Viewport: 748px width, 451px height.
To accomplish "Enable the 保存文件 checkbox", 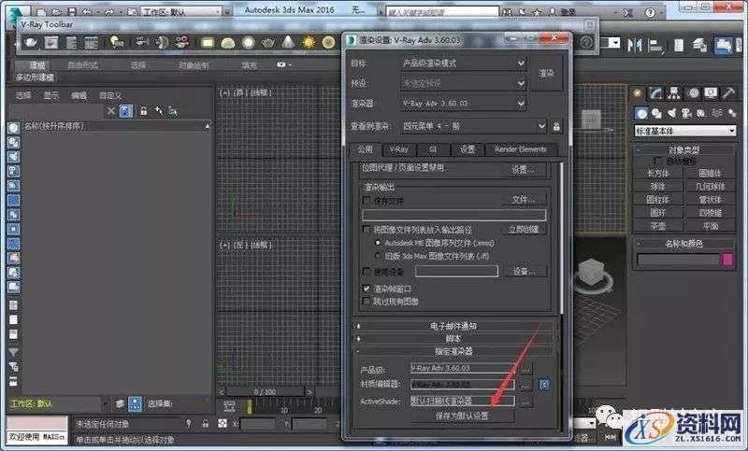I will coord(367,201).
